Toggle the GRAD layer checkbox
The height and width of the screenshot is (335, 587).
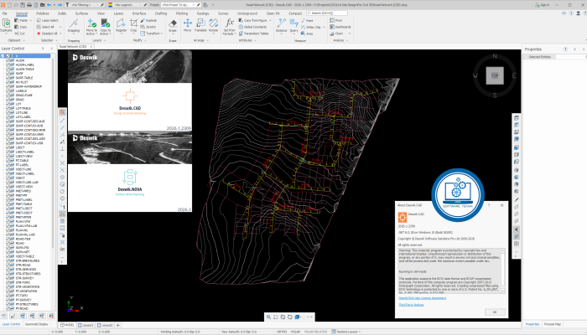click(x=8, y=100)
